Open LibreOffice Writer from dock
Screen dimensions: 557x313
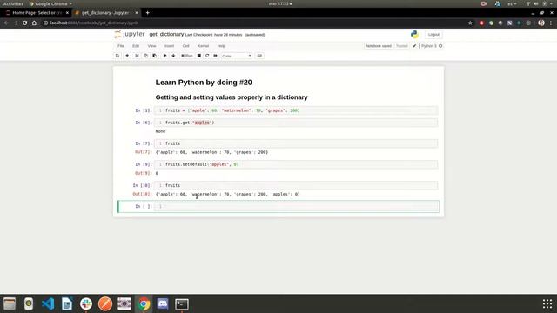67,303
